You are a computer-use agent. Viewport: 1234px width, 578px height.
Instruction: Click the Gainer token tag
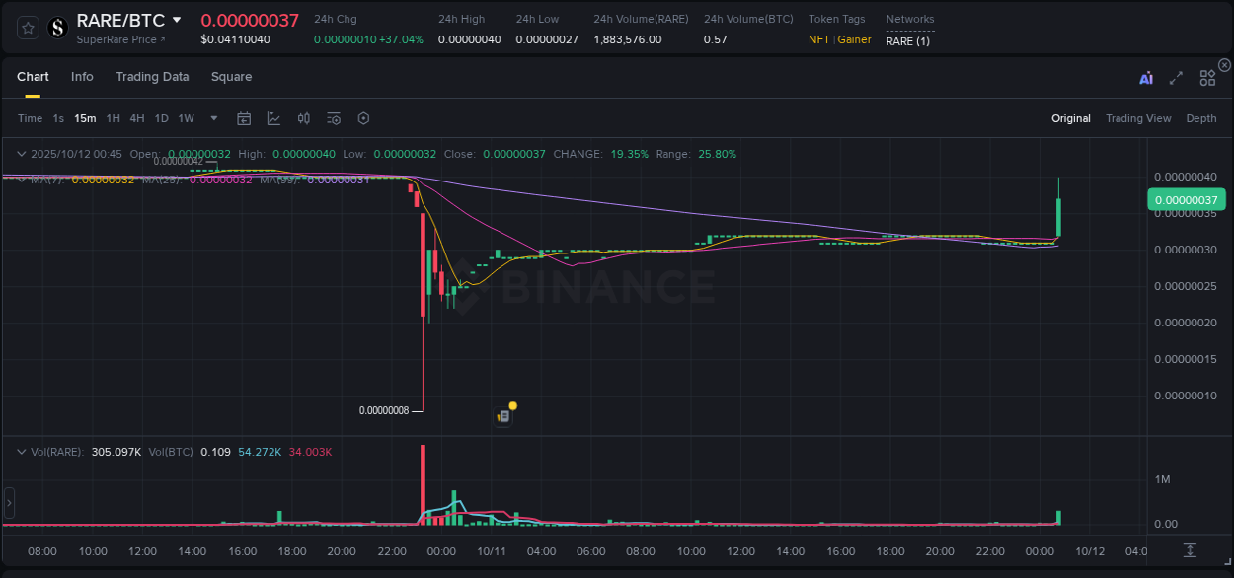coord(853,39)
